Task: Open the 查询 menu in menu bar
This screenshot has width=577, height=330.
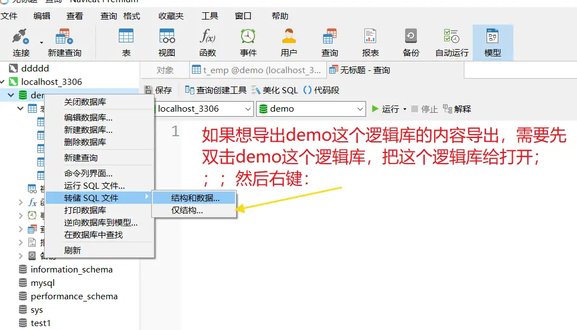Action: (x=109, y=16)
